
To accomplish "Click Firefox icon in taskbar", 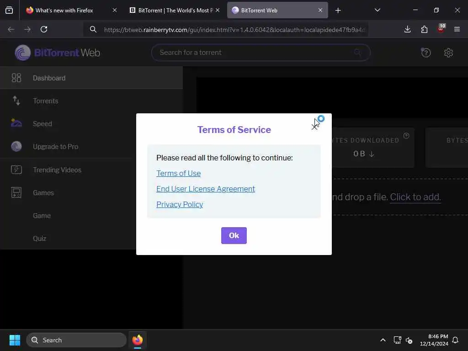I will (x=137, y=340).
